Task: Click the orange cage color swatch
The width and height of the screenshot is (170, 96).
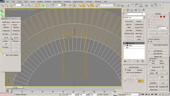Action: pos(139,81)
